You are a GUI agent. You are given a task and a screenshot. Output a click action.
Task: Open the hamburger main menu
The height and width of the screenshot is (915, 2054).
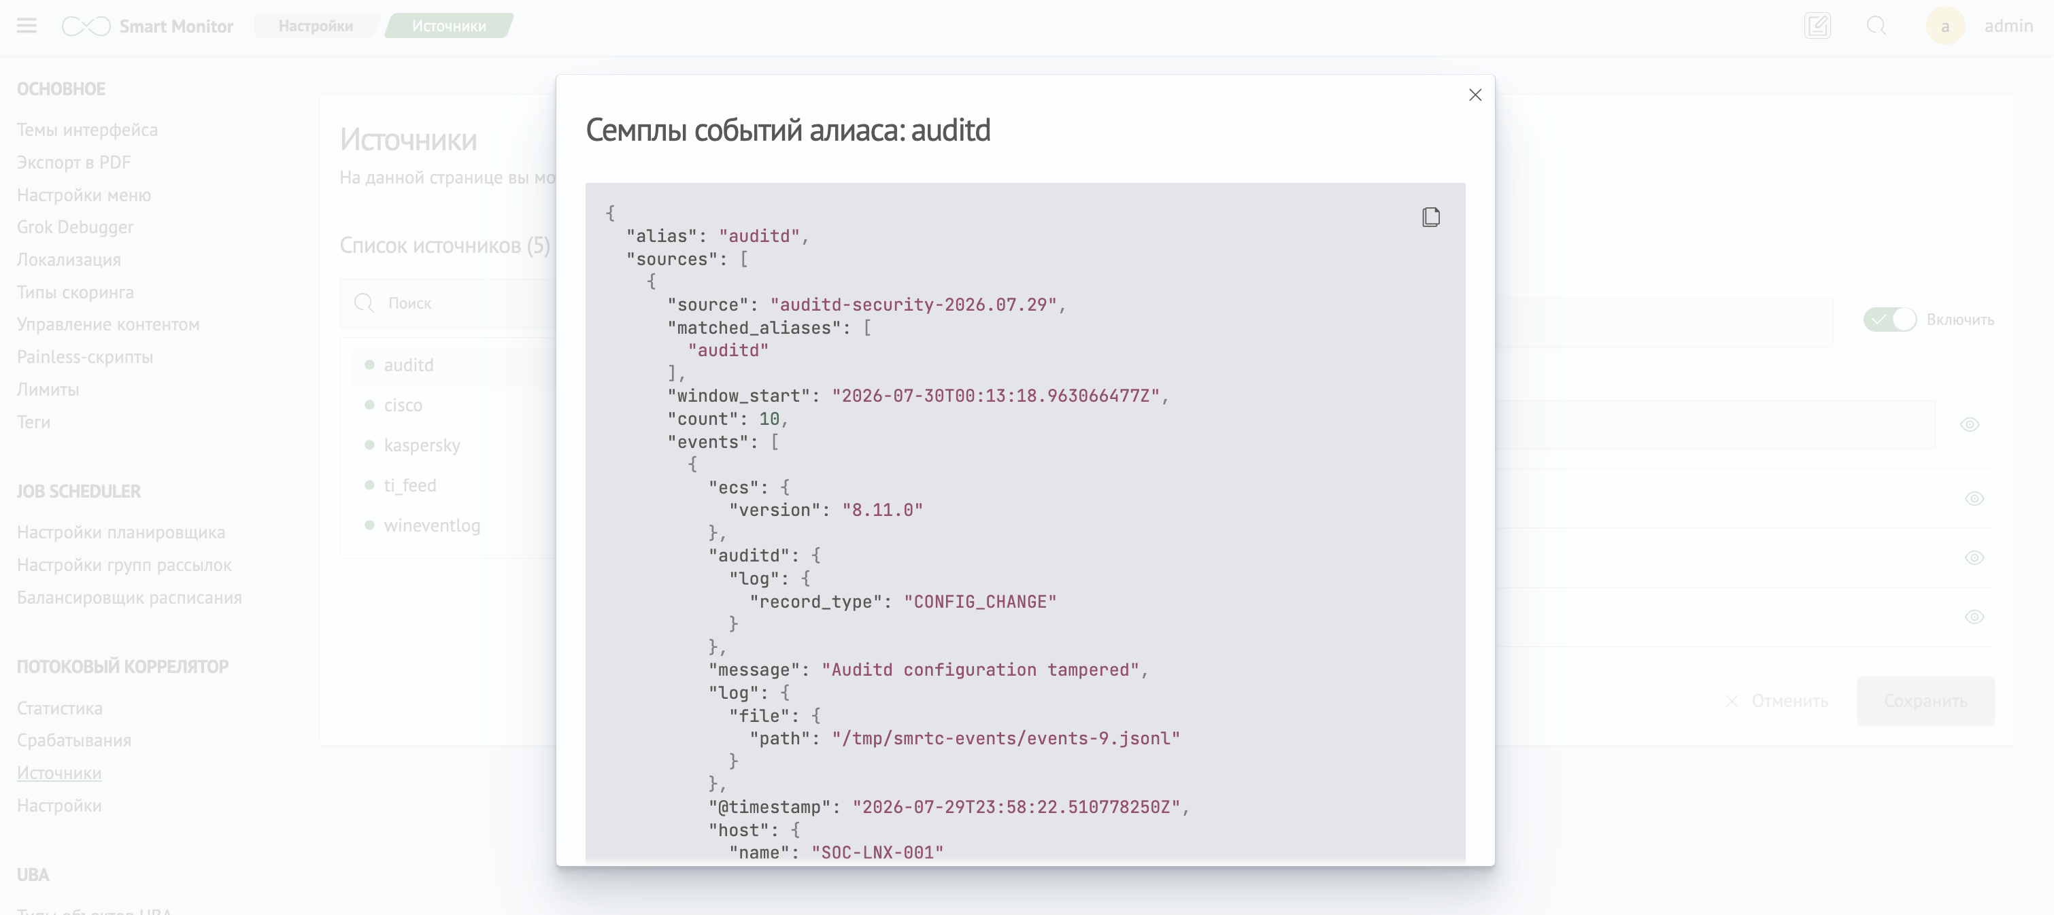27,27
